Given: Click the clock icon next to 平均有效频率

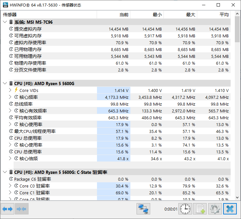Looking at the screenshot, I should [x=11, y=118].
